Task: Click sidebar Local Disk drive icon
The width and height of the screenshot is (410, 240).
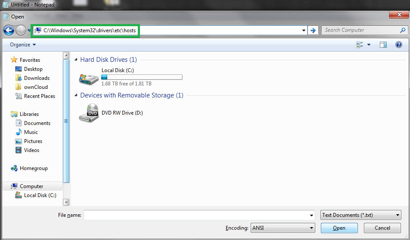Action: point(18,195)
